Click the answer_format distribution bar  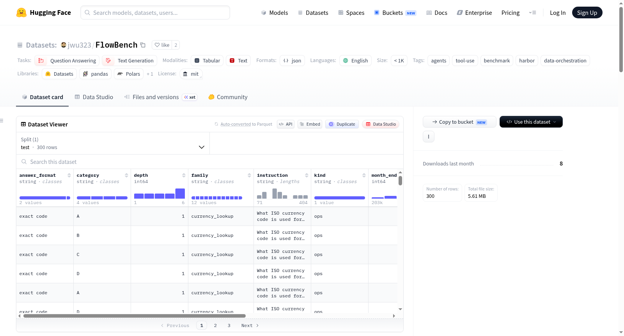click(x=45, y=198)
